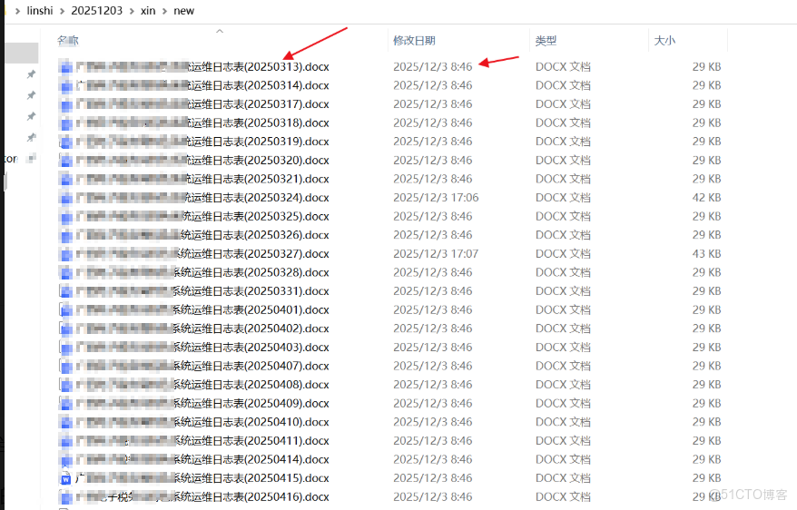797x510 pixels.
Task: Expand the chevron between 20251203 and xin
Action: [131, 11]
